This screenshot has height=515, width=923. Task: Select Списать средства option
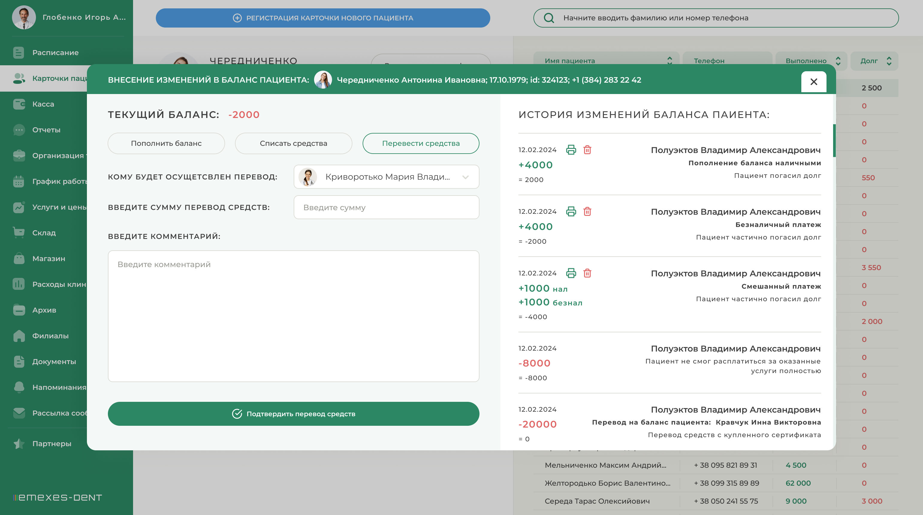(293, 143)
